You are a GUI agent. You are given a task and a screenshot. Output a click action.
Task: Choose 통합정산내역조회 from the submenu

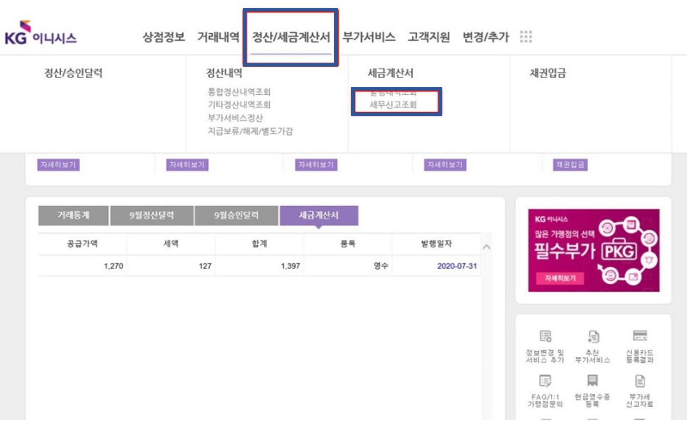click(239, 92)
